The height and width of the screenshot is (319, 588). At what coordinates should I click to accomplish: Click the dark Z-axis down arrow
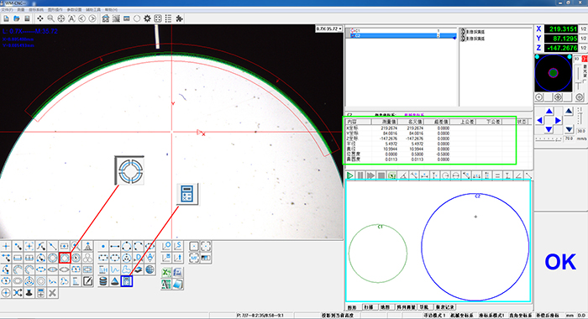pyautogui.click(x=569, y=129)
